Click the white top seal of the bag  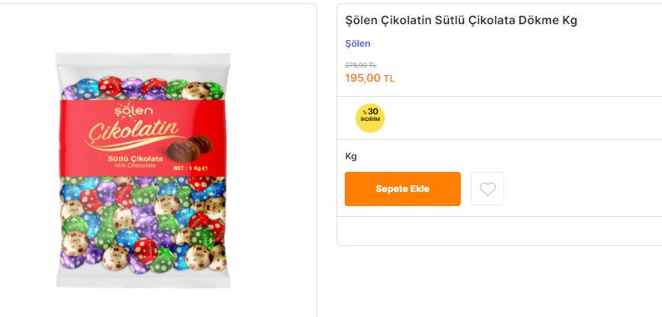click(x=143, y=59)
